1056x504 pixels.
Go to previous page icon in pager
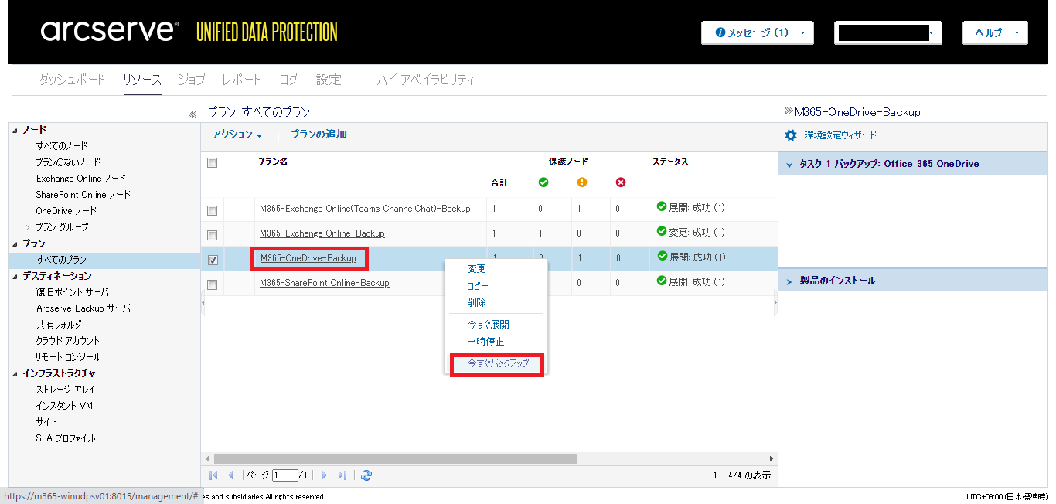[230, 475]
